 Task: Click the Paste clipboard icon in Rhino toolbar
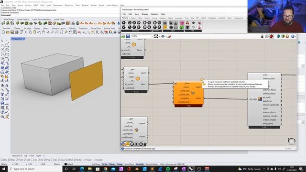(34, 32)
